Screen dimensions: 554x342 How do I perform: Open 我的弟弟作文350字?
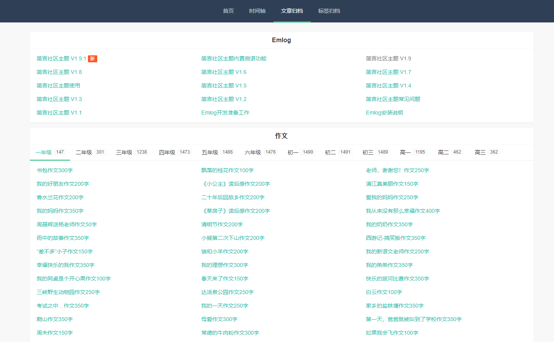coord(389,265)
